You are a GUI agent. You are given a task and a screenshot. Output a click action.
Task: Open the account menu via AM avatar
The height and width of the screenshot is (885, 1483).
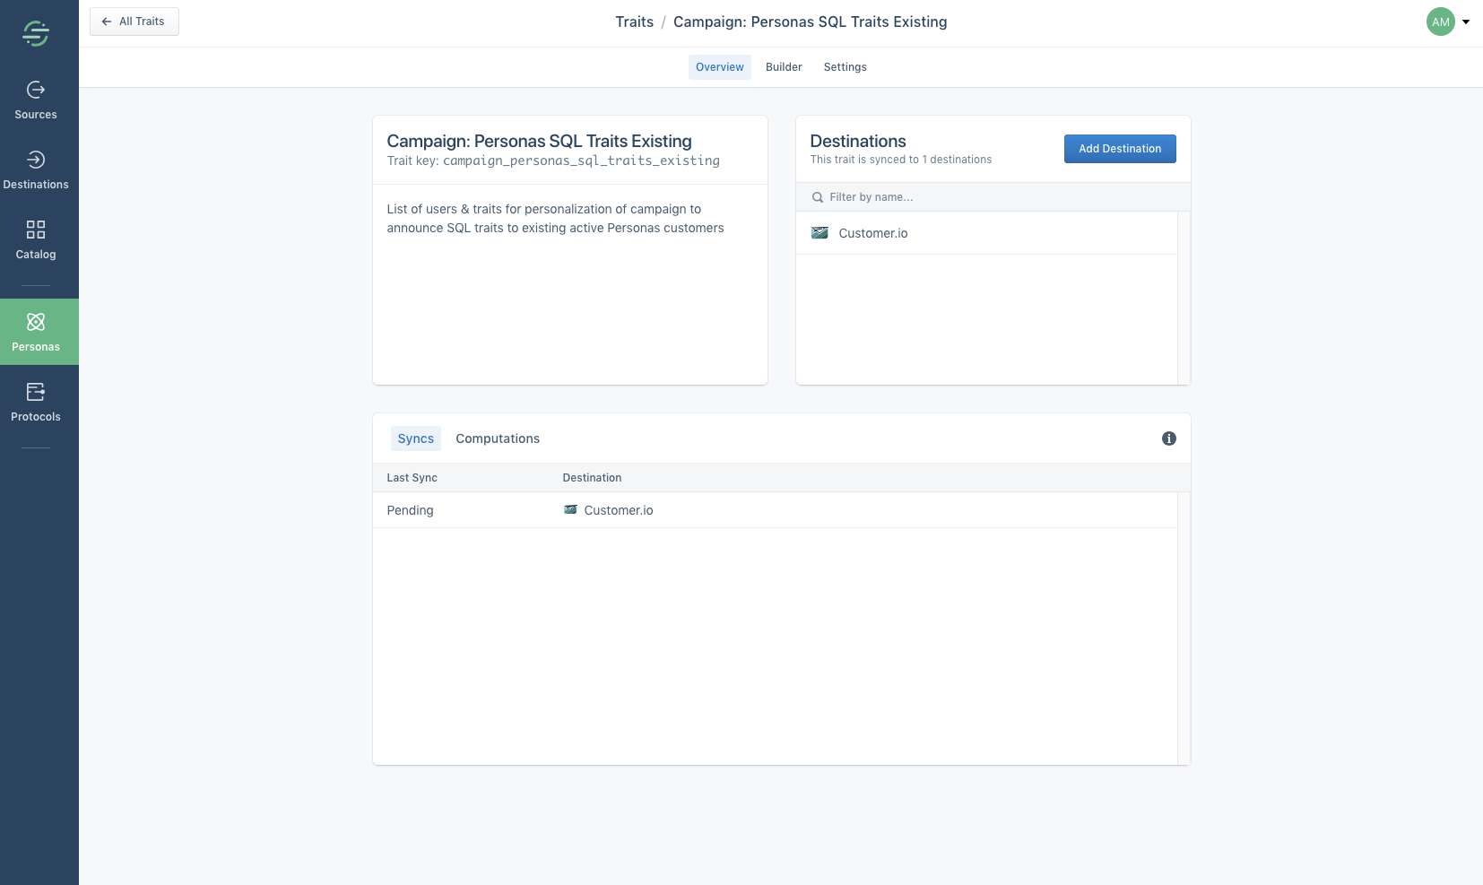coord(1439,22)
